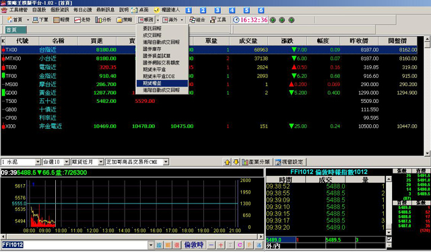Open the 個股資訊 menu
The height and width of the screenshot is (252, 431).
pos(60,10)
